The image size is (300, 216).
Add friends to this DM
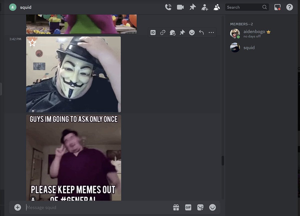click(205, 7)
